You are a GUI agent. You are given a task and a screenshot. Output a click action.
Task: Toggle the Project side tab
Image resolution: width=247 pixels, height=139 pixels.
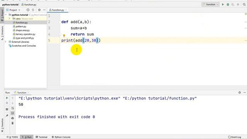click(2, 15)
